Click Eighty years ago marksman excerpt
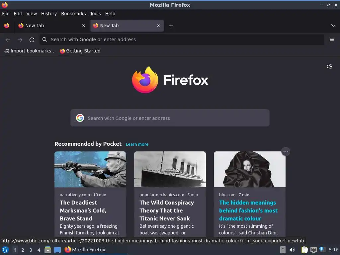Image resolution: width=340 pixels, height=255 pixels. 90,229
